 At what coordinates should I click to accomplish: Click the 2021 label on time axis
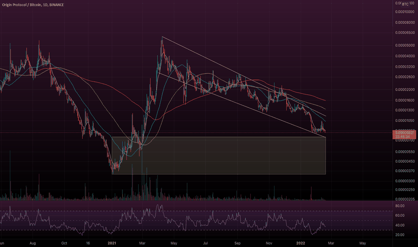[112, 243]
